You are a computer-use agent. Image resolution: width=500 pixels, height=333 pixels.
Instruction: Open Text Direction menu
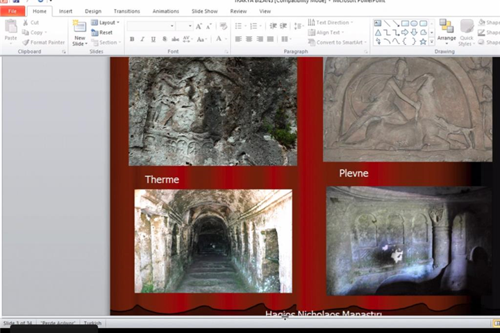click(x=331, y=23)
